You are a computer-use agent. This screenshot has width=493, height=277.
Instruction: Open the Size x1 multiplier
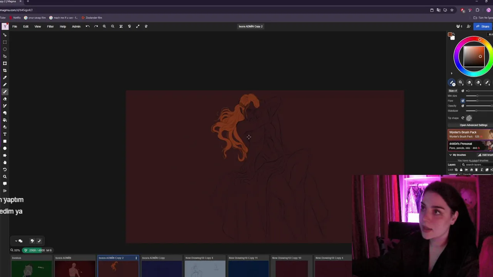coord(453,91)
